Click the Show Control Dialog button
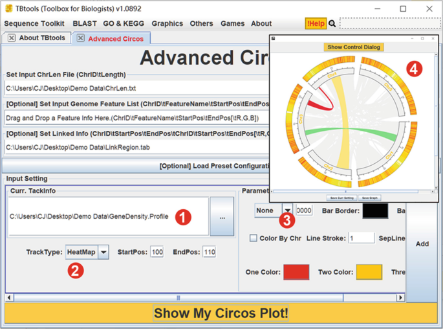Screen dimensions: 443x329 (354, 47)
